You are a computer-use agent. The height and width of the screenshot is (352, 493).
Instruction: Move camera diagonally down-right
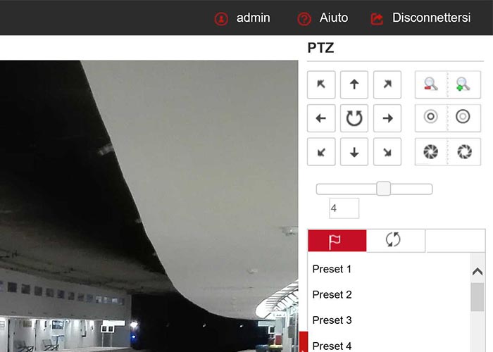click(387, 152)
